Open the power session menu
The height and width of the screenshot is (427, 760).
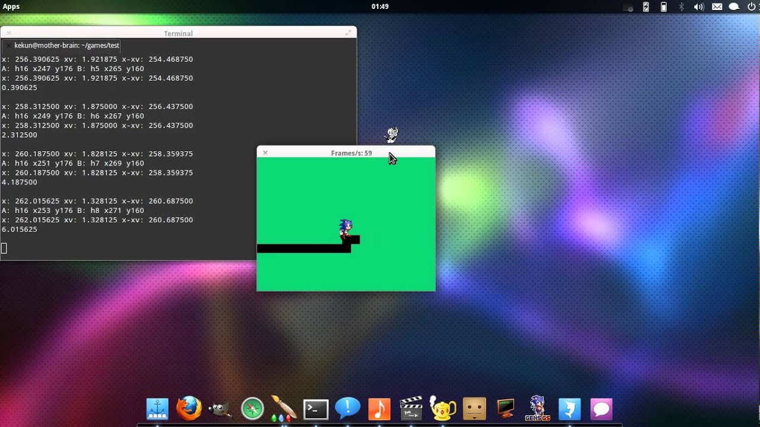tap(752, 7)
